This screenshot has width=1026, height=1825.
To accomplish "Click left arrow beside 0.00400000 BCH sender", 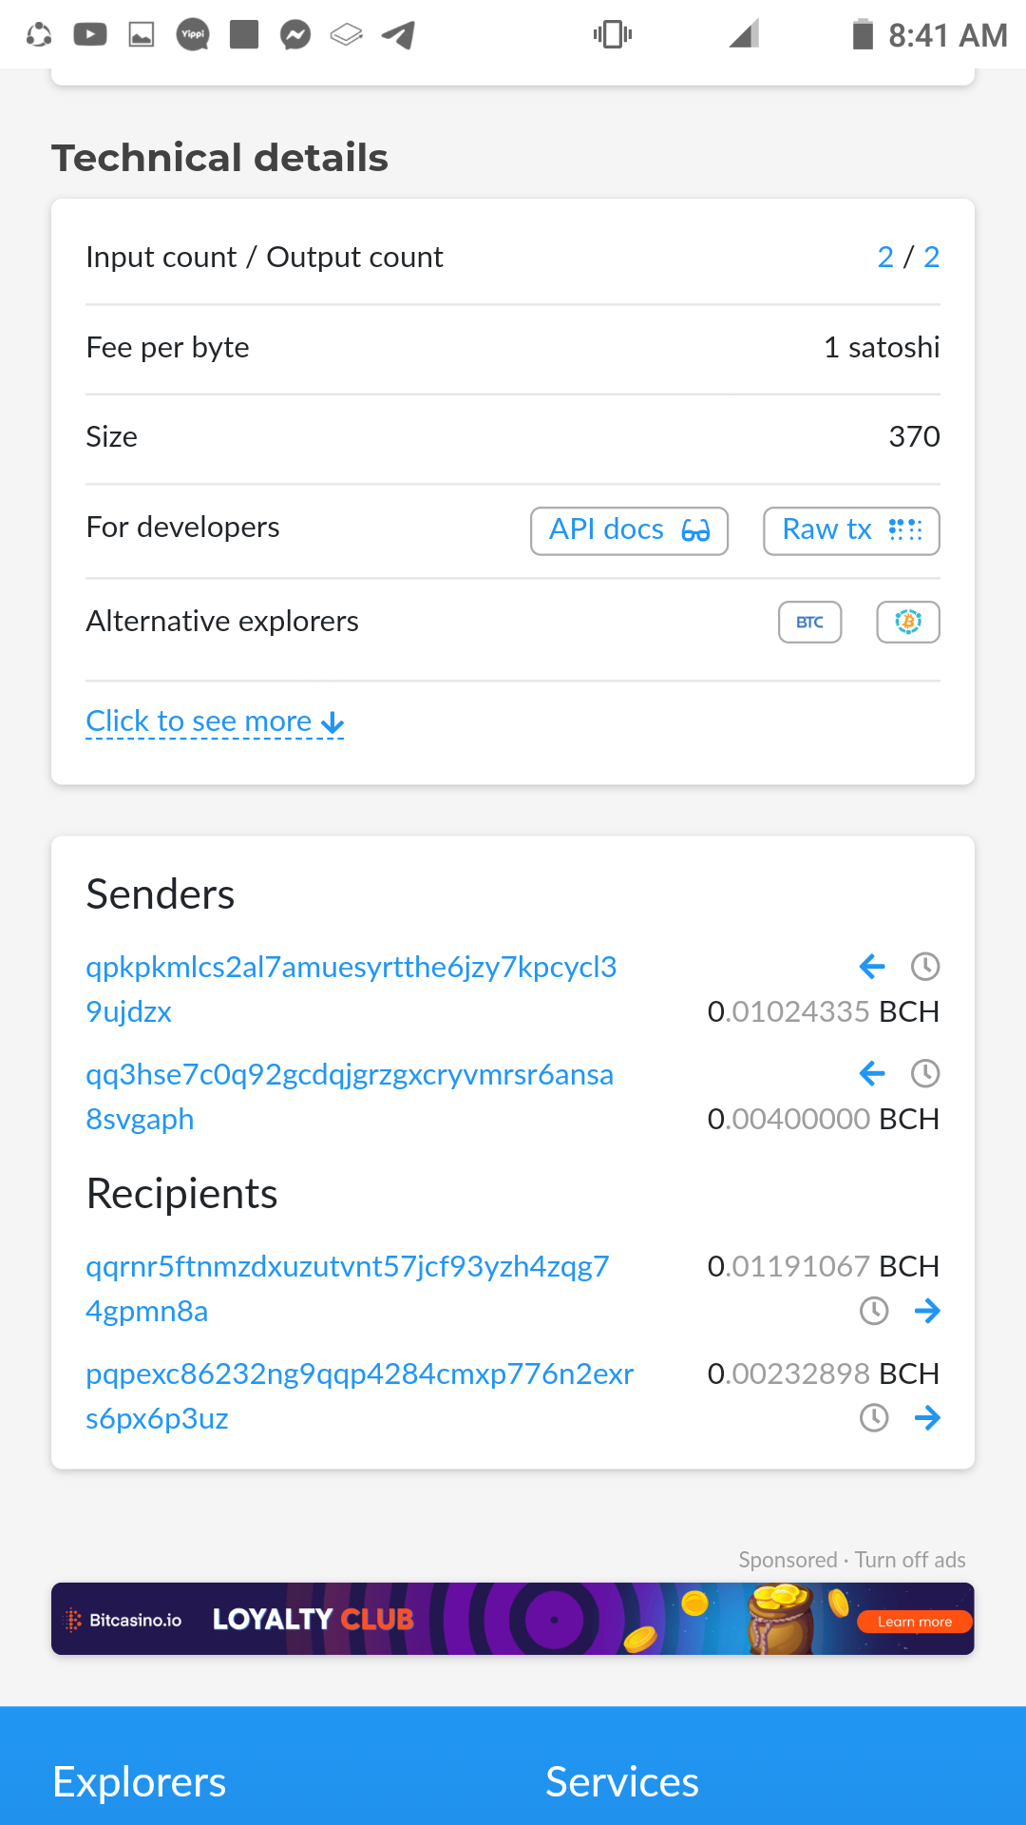I will [872, 1074].
